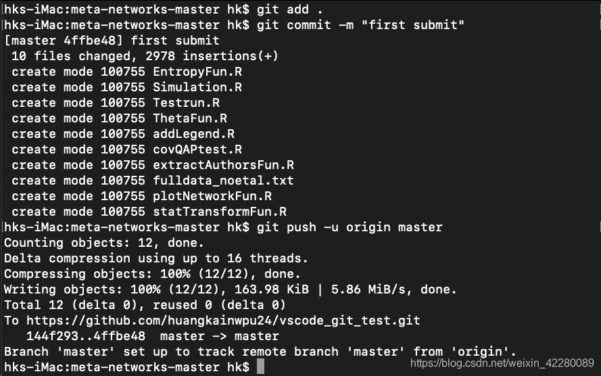601x376 pixels.
Task: Click the 'Branch master set up to track' line
Action: point(260,352)
